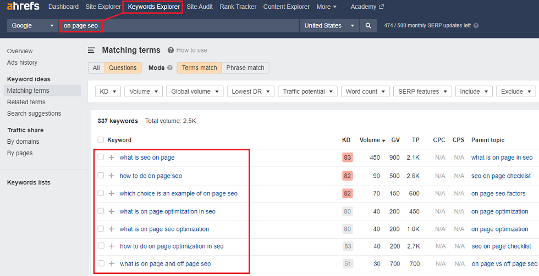Open Keywords lists in the sidebar
The image size is (539, 276).
tap(29, 182)
